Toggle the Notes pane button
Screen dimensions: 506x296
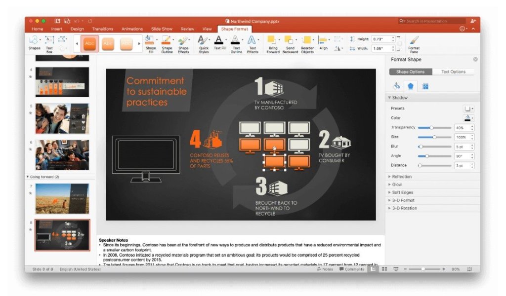(x=325, y=269)
